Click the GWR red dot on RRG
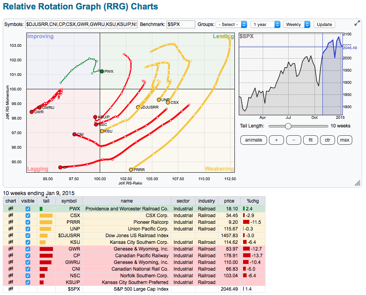Image resolution: width=366 pixels, height=295 pixels. tap(32, 112)
